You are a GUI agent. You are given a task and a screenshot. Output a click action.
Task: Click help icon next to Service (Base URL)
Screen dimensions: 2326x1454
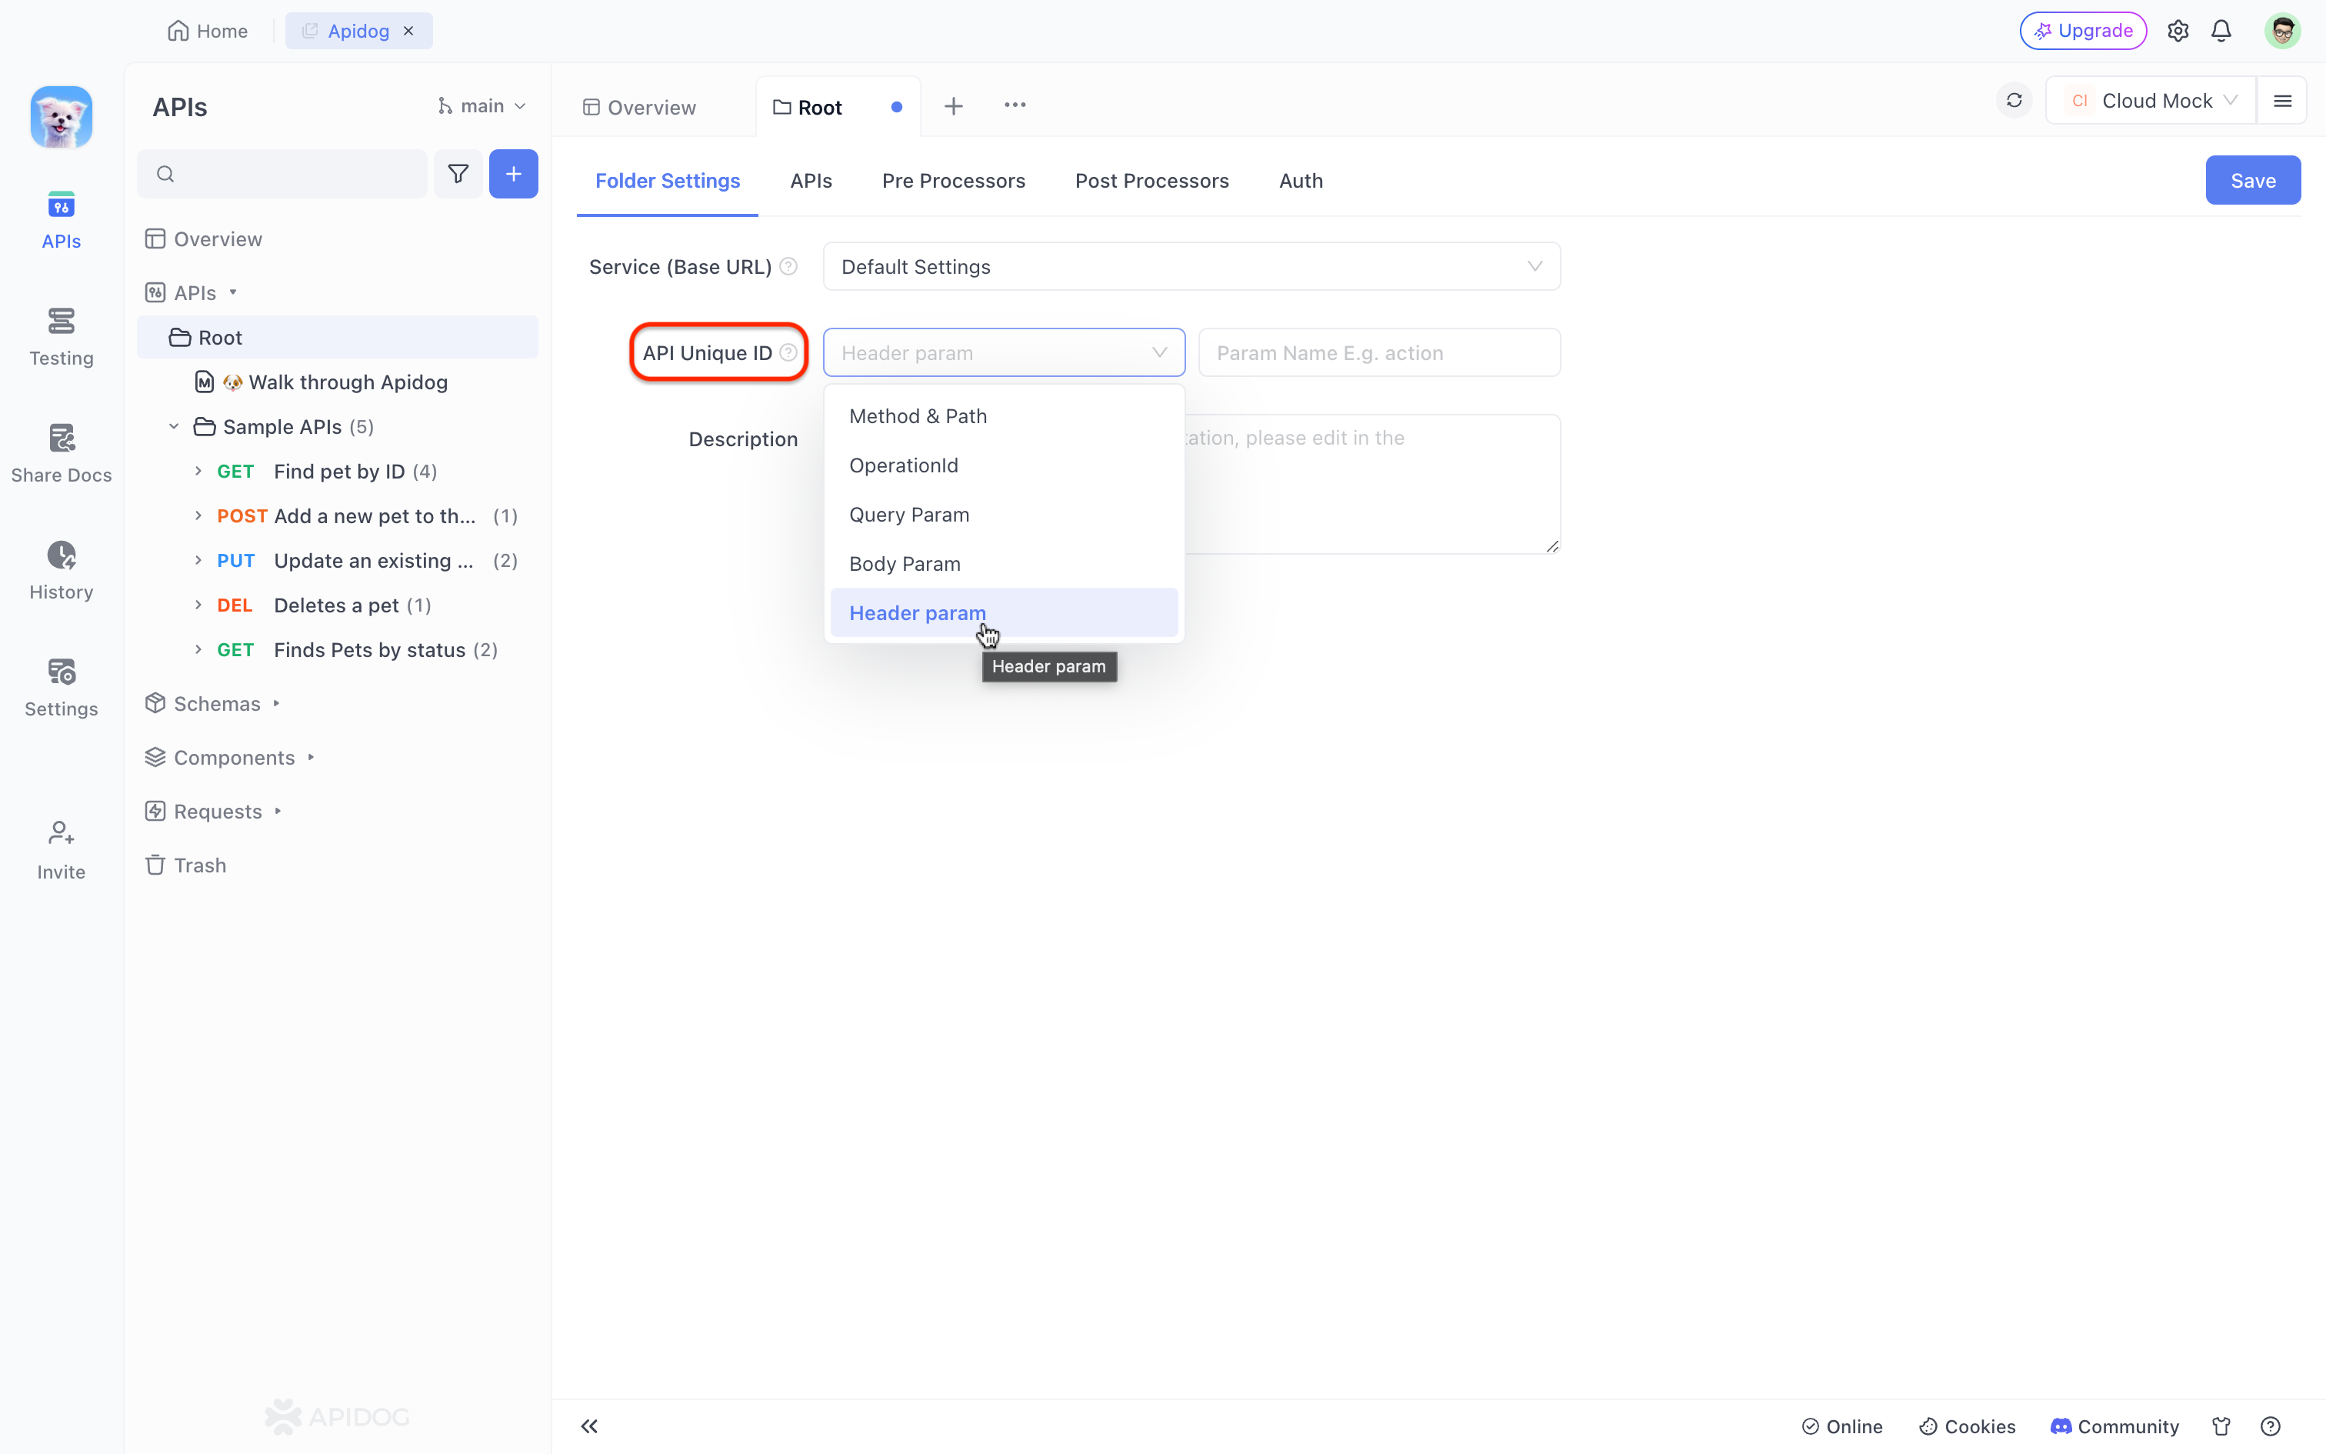point(788,266)
